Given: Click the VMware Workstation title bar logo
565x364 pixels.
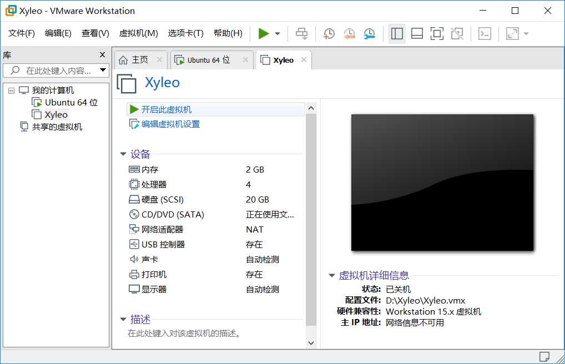Looking at the screenshot, I should (x=11, y=11).
